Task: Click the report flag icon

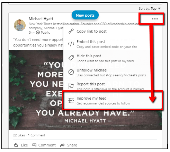Action: tap(71, 86)
